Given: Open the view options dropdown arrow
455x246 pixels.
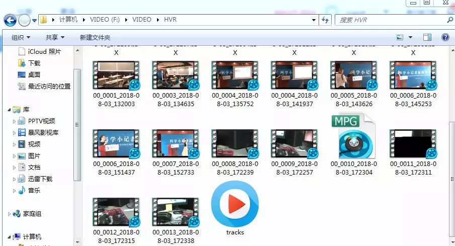Looking at the screenshot, I should coord(410,37).
